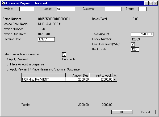The height and width of the screenshot is (117, 159).
Task: Click the OK button
Action: coord(122,112)
